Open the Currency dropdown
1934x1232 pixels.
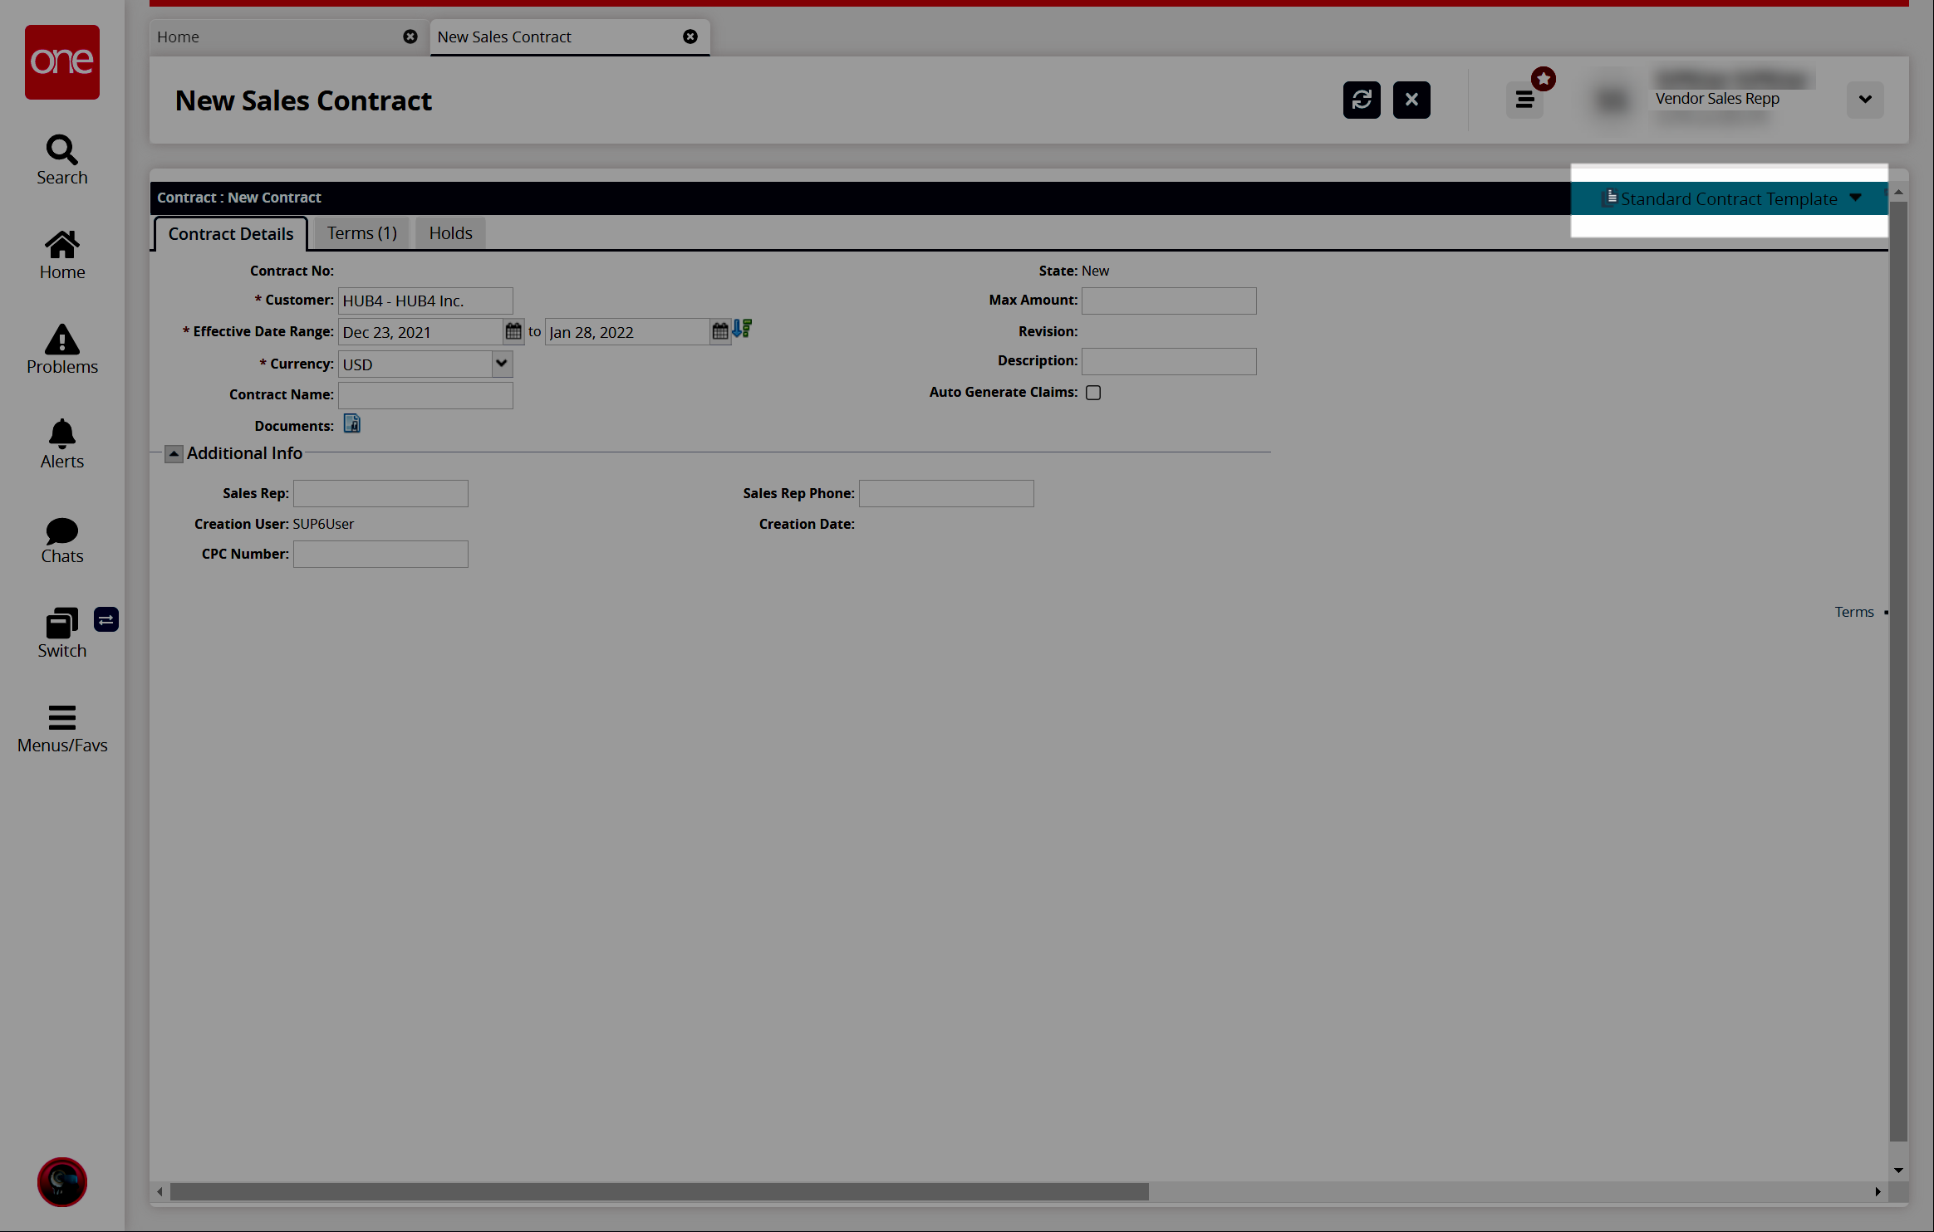(x=501, y=364)
